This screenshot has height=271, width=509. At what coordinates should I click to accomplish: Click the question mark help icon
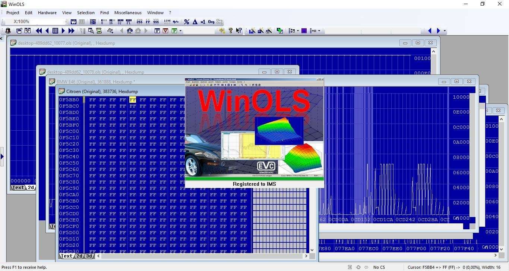click(x=231, y=31)
